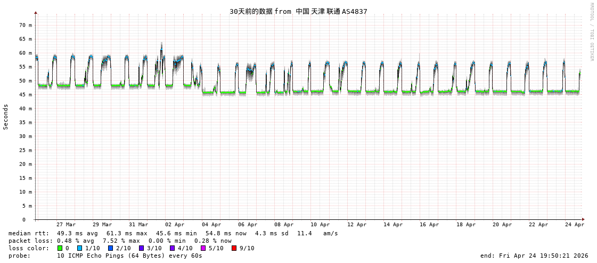Click the 24 Apr date label
This screenshot has height=263, width=597.
[575, 225]
